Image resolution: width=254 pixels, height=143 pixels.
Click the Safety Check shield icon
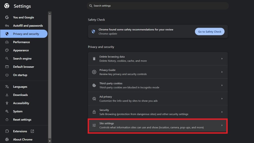pos(93,31)
